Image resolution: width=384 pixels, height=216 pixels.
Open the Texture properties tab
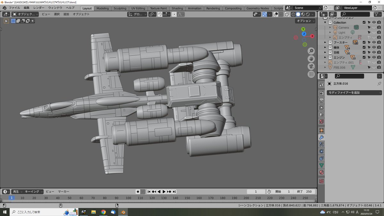click(322, 181)
